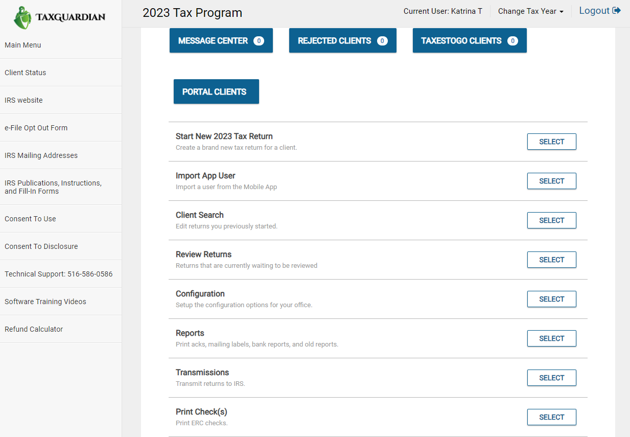Select Review Returns awaiting review
The height and width of the screenshot is (437, 630).
[x=551, y=260]
